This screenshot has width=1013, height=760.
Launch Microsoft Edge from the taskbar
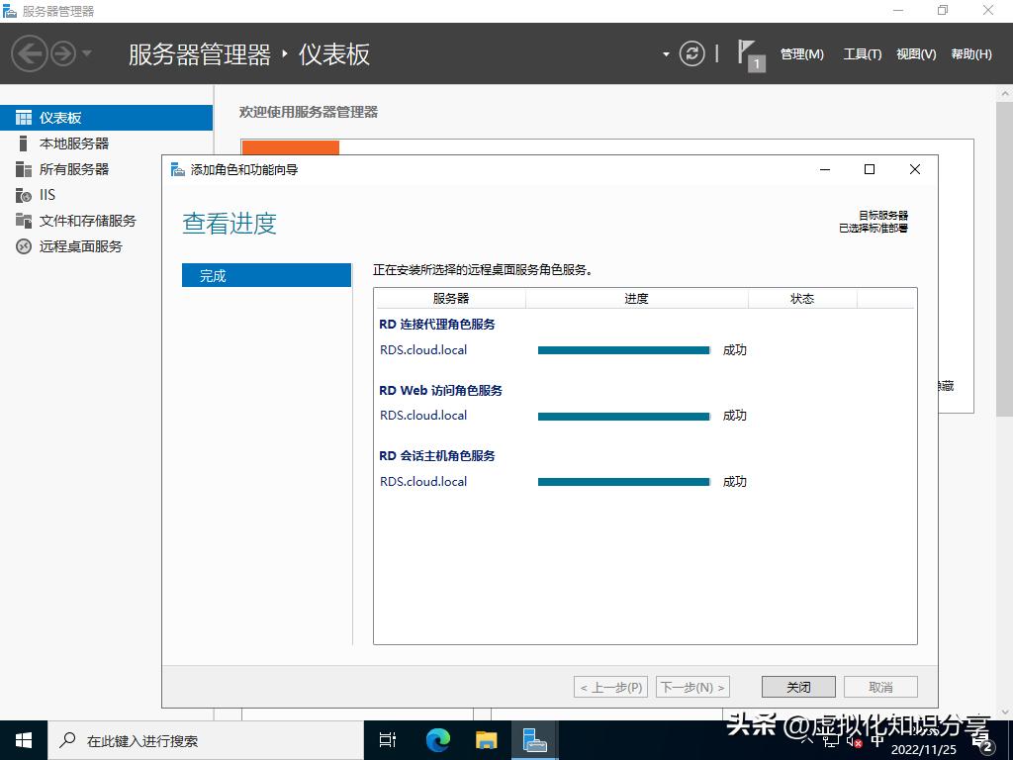[x=436, y=739]
